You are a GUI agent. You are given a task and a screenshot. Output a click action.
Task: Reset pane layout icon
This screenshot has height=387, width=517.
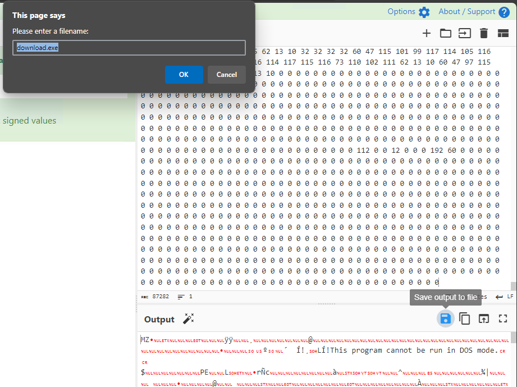503,33
